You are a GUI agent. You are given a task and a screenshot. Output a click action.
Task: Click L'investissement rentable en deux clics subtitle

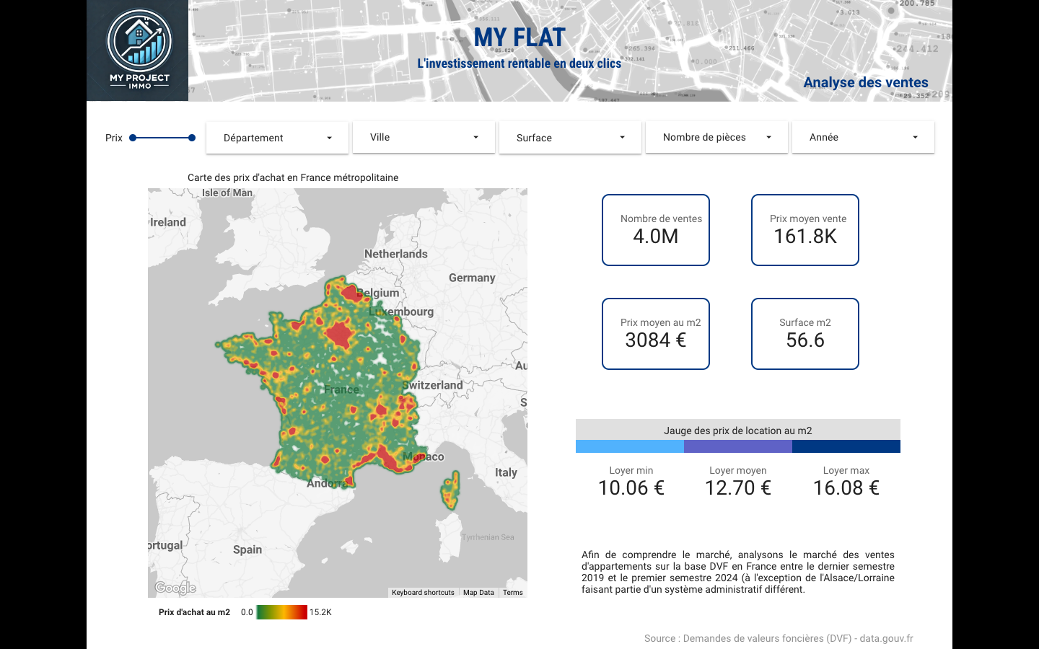click(519, 63)
